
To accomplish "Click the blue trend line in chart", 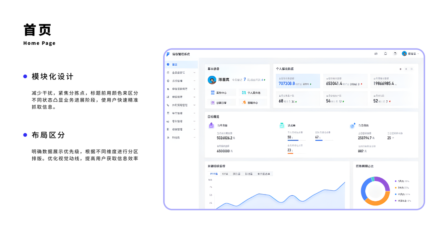I will coord(281,202).
